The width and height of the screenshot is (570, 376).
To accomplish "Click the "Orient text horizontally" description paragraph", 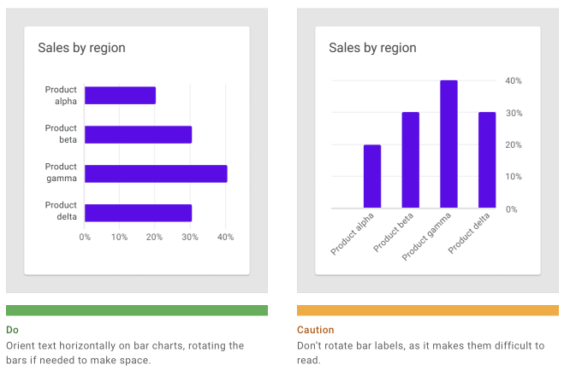I will 125,353.
